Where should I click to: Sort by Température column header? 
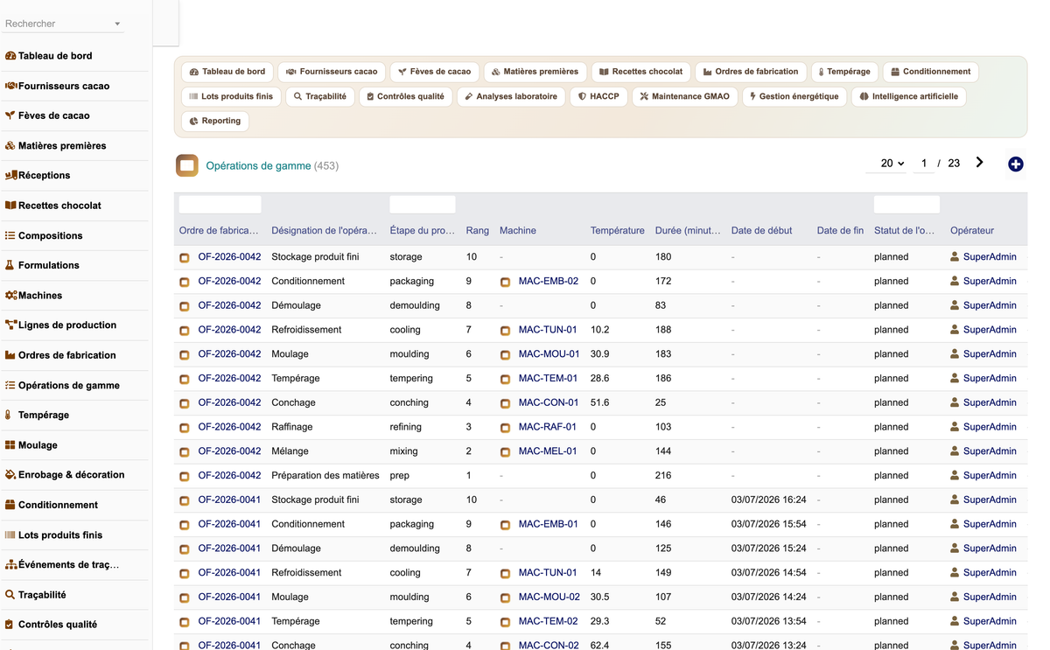click(x=617, y=231)
